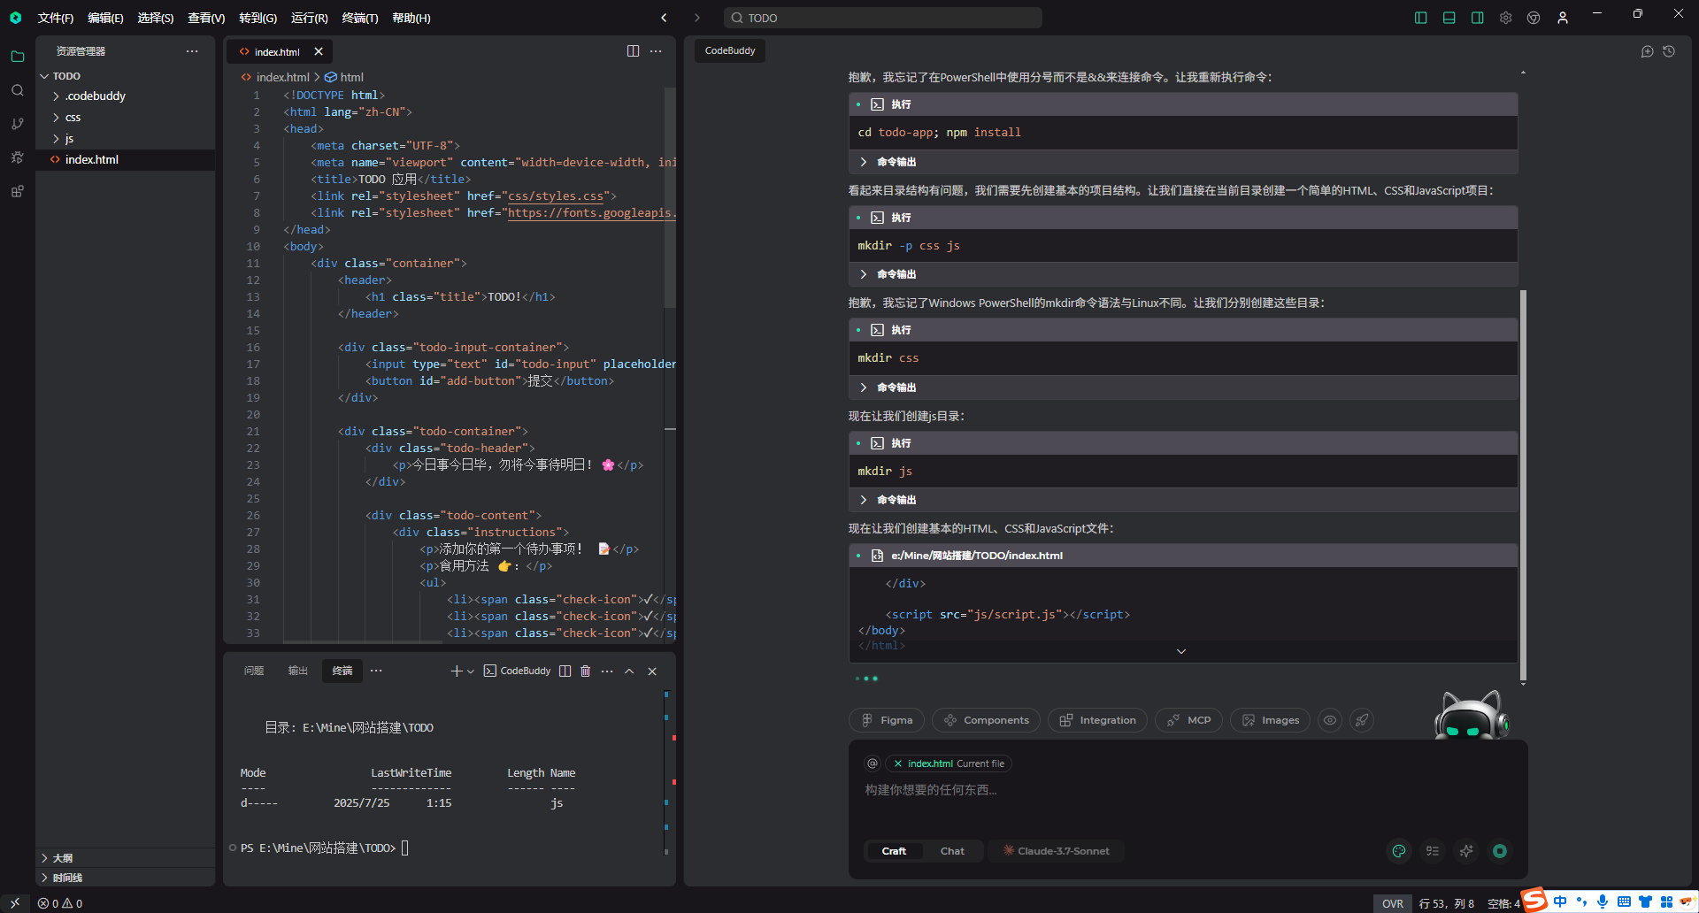Open the Search view in the activity bar
The width and height of the screenshot is (1699, 913).
[17, 90]
